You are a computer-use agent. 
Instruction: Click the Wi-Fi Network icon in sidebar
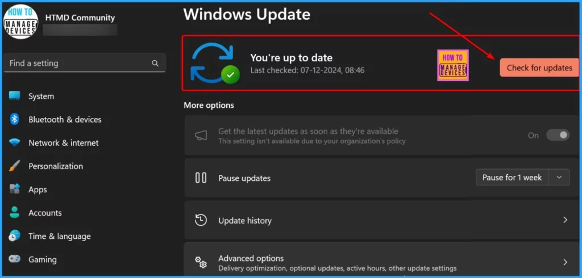coord(14,142)
